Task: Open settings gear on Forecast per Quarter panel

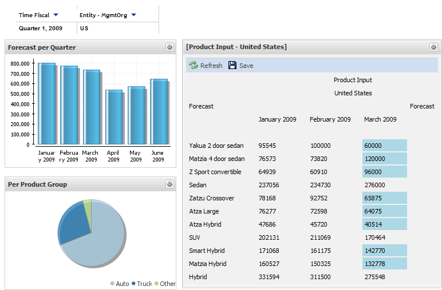Action: [x=169, y=47]
